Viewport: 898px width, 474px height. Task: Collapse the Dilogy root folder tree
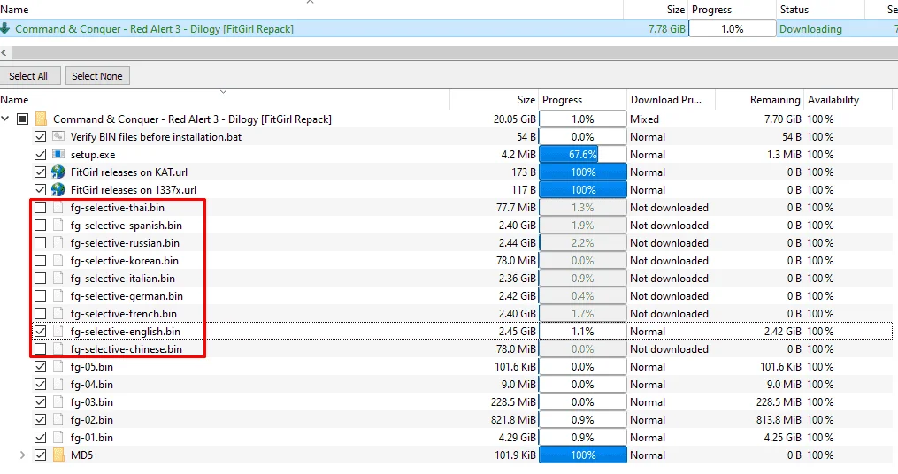click(x=5, y=119)
